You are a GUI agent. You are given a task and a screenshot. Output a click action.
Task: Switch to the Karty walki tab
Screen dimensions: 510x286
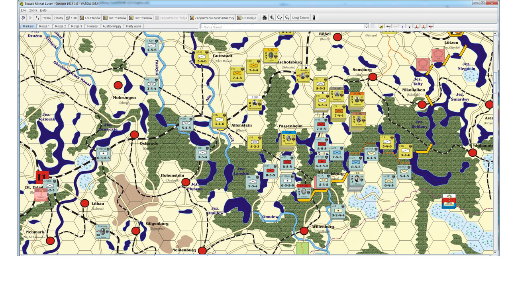[133, 26]
